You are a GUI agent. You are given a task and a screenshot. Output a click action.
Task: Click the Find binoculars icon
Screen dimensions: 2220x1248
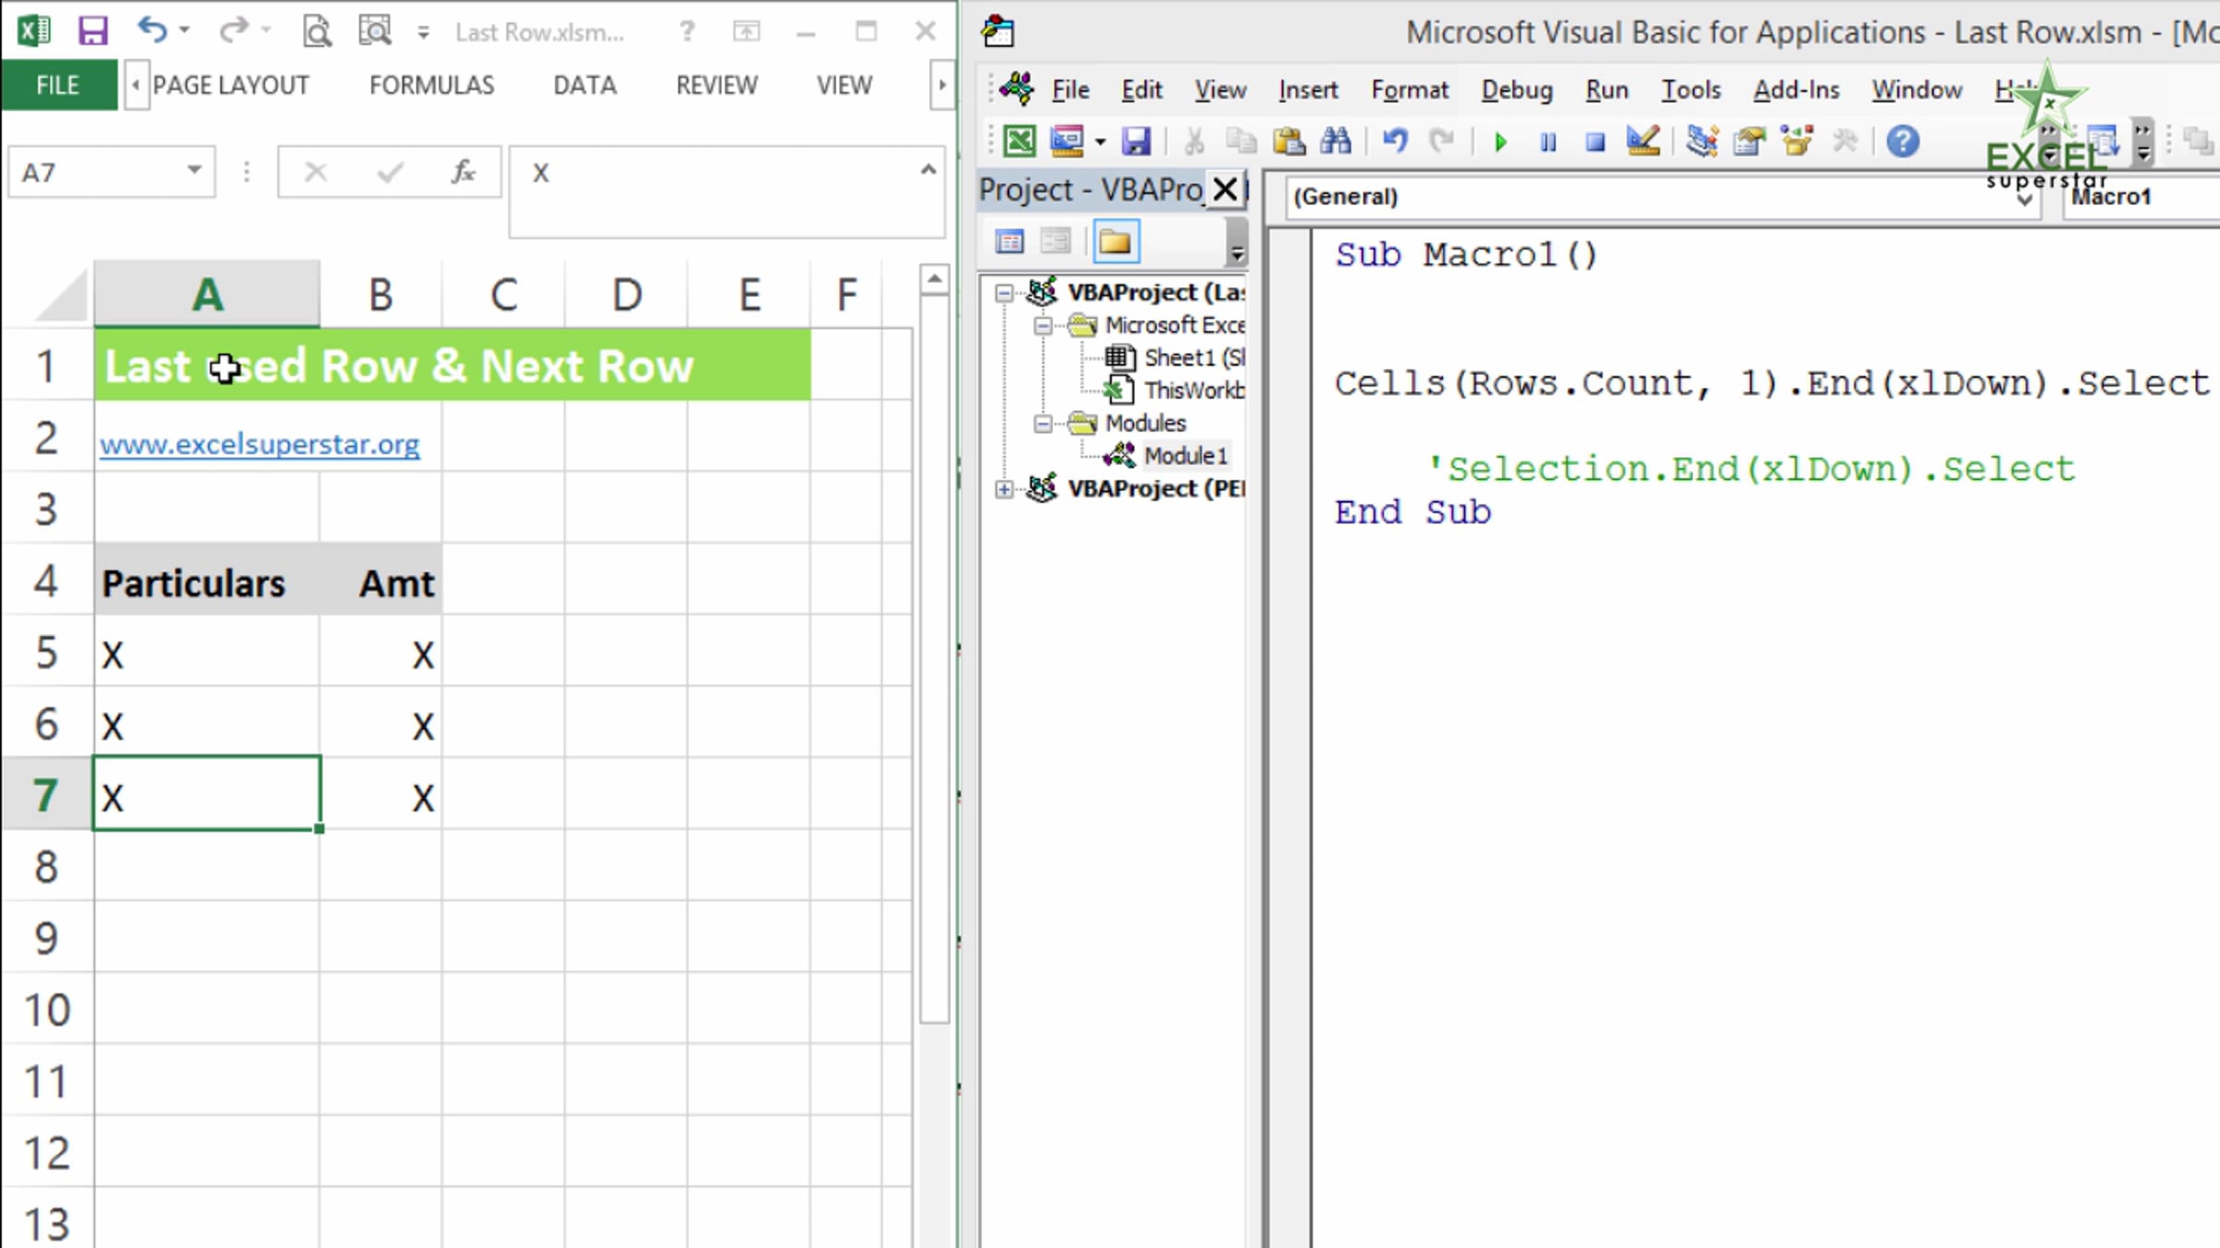click(x=1335, y=141)
